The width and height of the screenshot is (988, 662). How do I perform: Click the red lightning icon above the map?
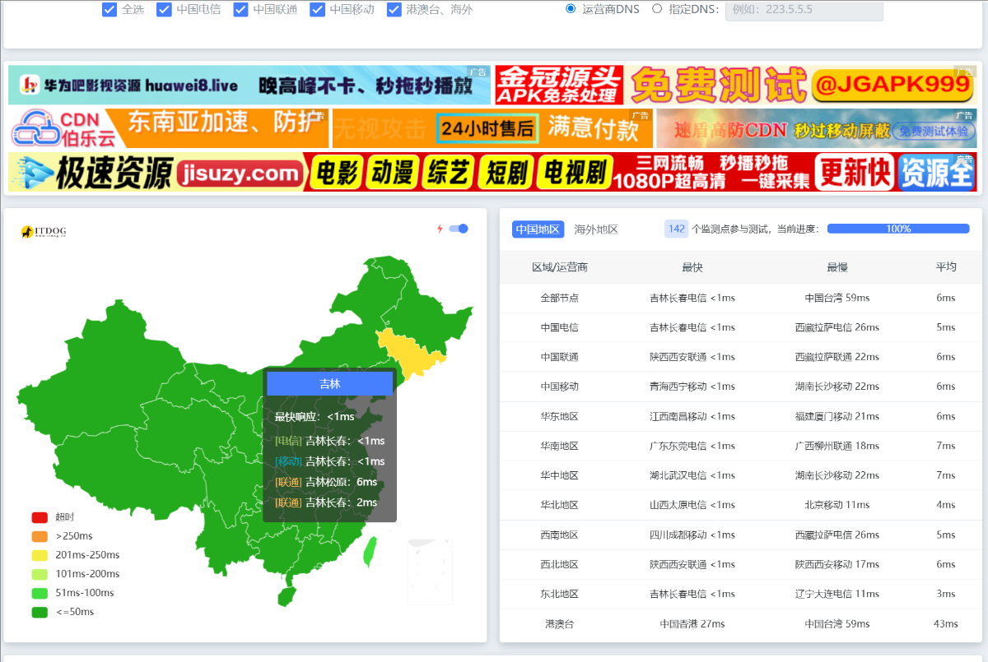point(440,229)
